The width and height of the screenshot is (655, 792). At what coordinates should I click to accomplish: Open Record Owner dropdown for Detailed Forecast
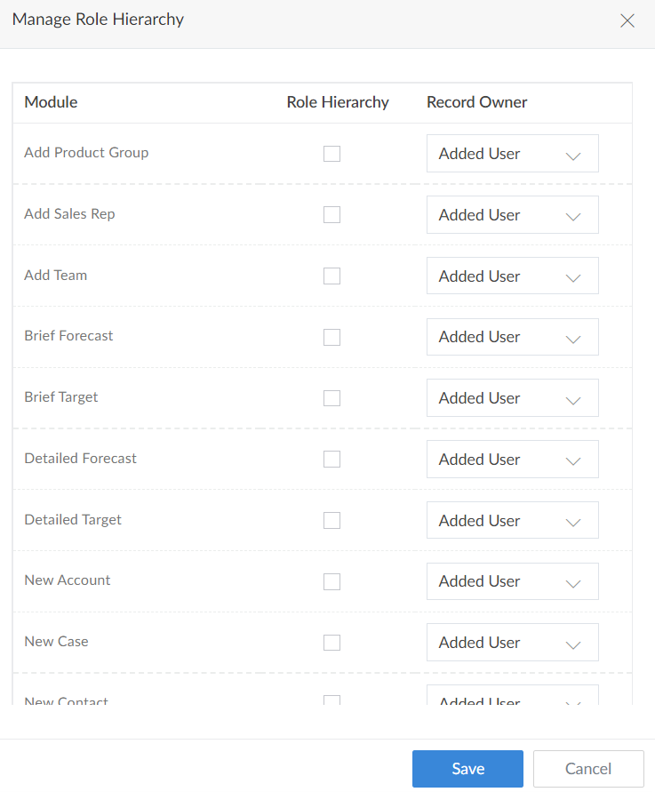[x=512, y=460]
